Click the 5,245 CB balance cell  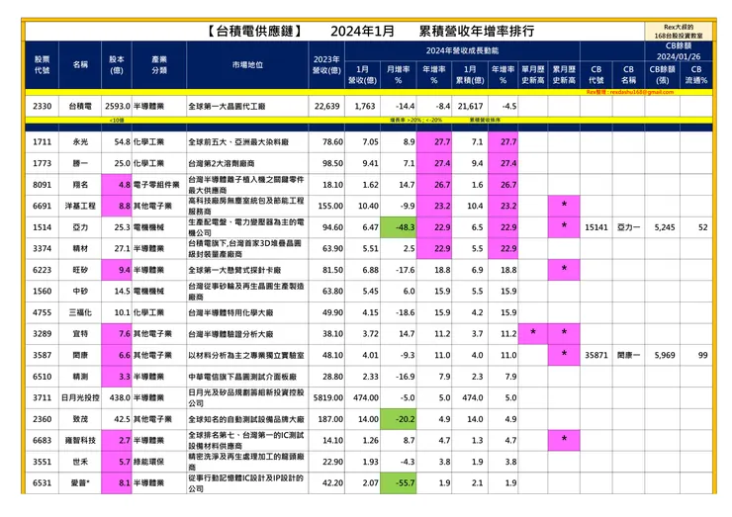point(665,227)
